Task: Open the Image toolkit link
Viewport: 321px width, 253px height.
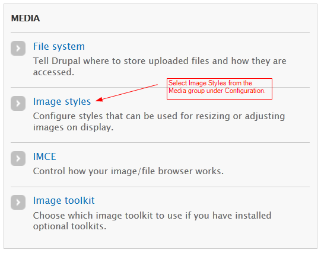Action: coord(64,200)
